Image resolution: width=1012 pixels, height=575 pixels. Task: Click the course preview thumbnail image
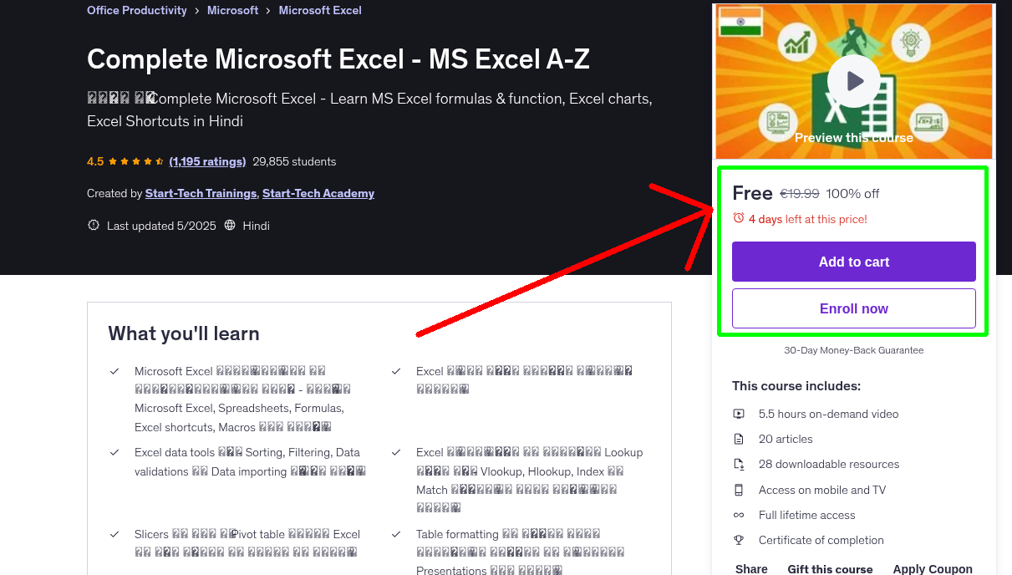[x=854, y=81]
